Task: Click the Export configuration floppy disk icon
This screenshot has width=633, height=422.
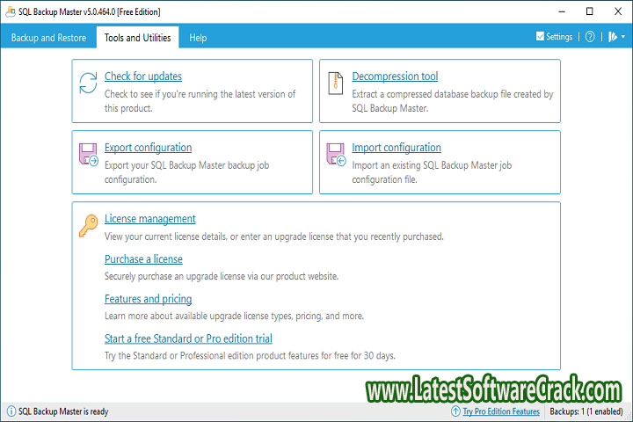Action: click(x=89, y=154)
